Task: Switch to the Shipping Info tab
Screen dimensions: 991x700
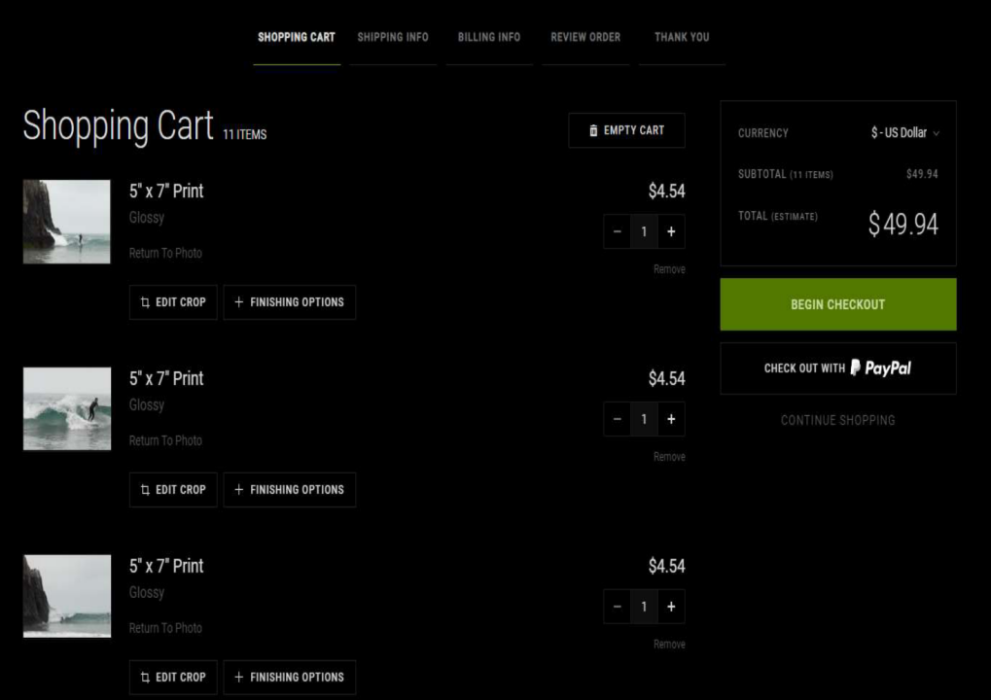Action: pos(393,37)
